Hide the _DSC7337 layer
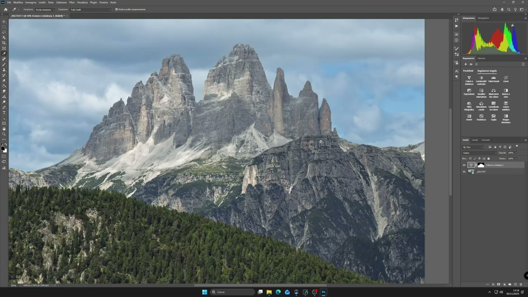The width and height of the screenshot is (528, 297). point(464,172)
